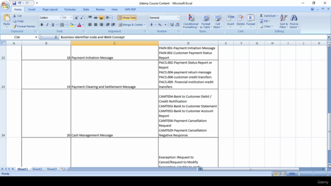Screen dimensions: 331x186
Task: Decrease decimal places
Action: pyautogui.click(x=177, y=25)
